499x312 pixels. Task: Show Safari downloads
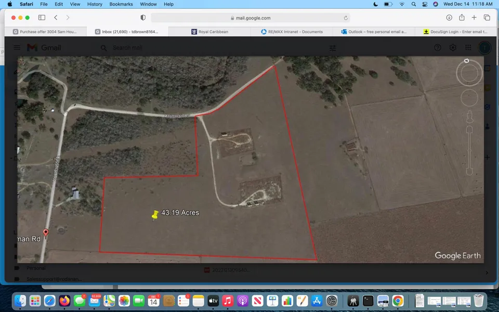point(449,18)
